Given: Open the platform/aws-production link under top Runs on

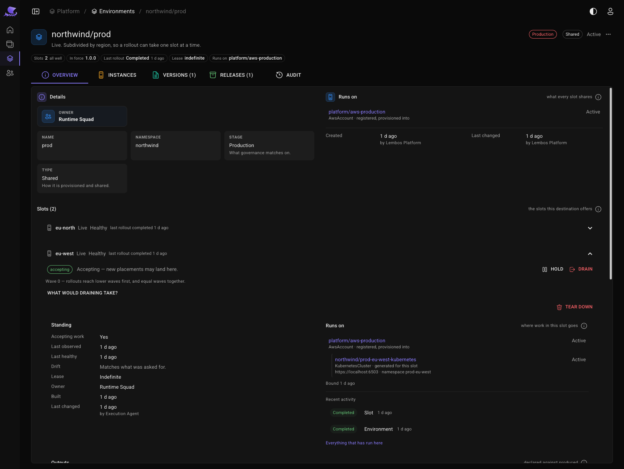Looking at the screenshot, I should point(357,112).
